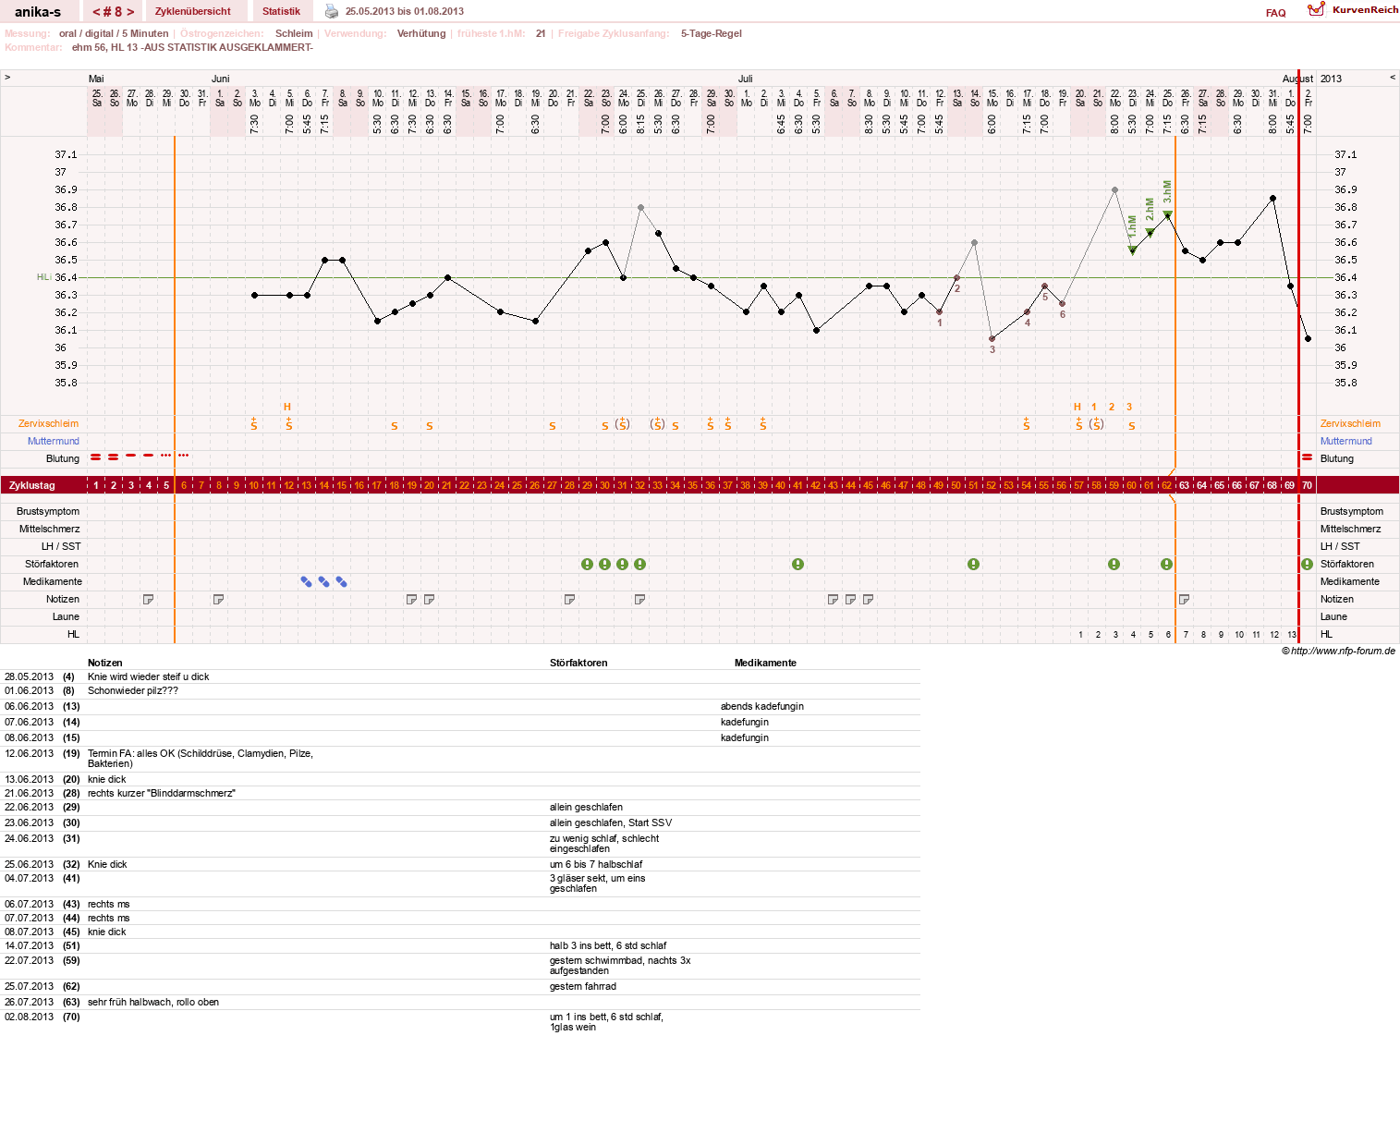Screen dimensions: 1400x1133
Task: Click the right-side Zervixschleim label
Action: click(x=1350, y=423)
